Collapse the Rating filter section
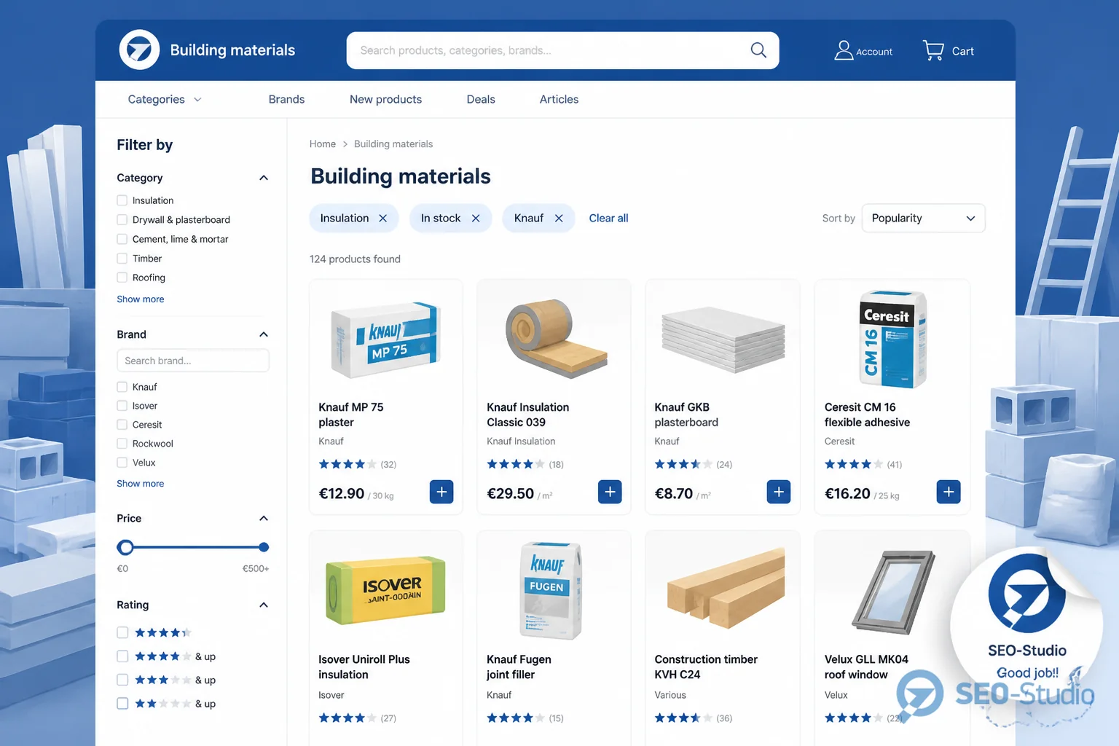 coord(264,605)
